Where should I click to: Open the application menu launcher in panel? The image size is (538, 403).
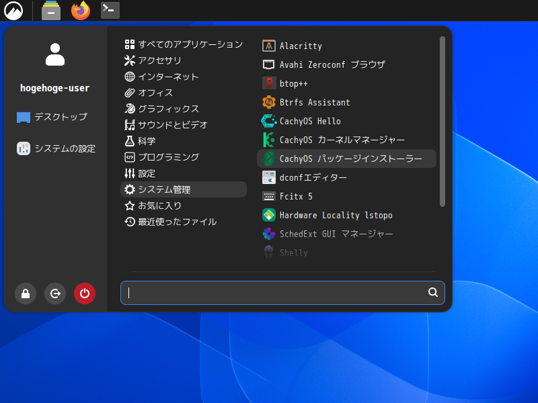(x=13, y=11)
